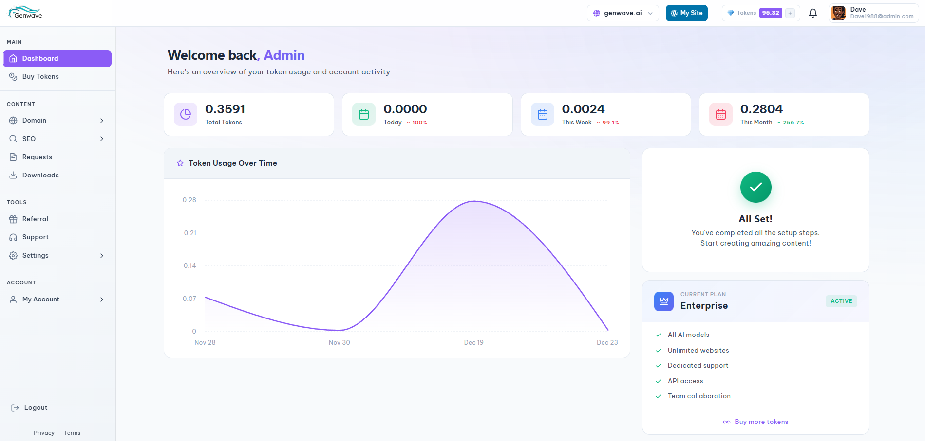Screen dimensions: 925x441
Task: Click the This Month calendar icon
Action: point(720,114)
